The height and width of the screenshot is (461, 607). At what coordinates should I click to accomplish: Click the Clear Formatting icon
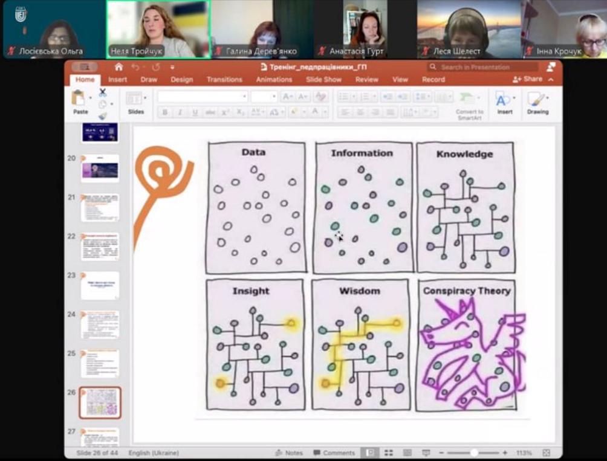click(320, 97)
